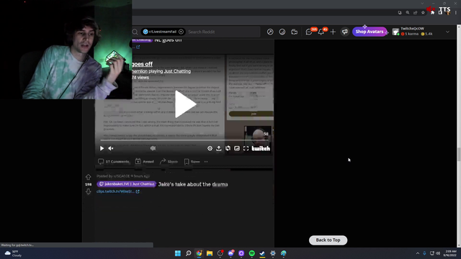The image size is (461, 259).
Task: Open Windows taskbar search
Action: click(x=189, y=253)
